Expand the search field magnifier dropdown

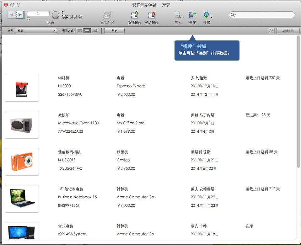(x=233, y=15)
